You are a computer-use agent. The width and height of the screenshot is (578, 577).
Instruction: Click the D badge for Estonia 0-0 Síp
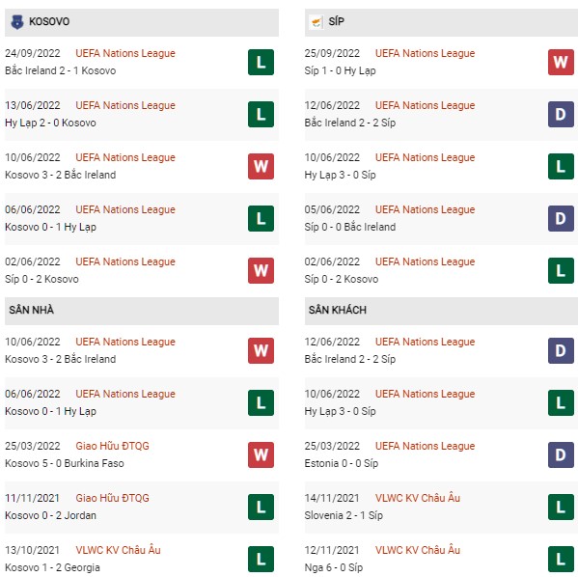point(561,454)
